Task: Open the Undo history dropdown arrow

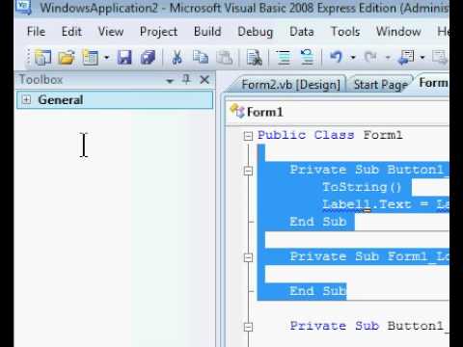Action: [353, 58]
